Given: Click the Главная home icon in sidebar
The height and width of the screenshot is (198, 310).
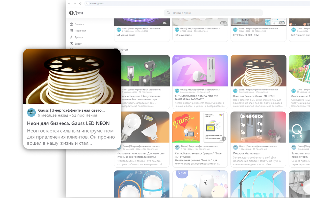Looking at the screenshot, I should click(x=71, y=24).
